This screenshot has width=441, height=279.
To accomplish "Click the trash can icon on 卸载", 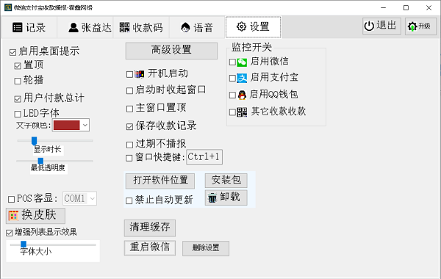I will click(212, 198).
